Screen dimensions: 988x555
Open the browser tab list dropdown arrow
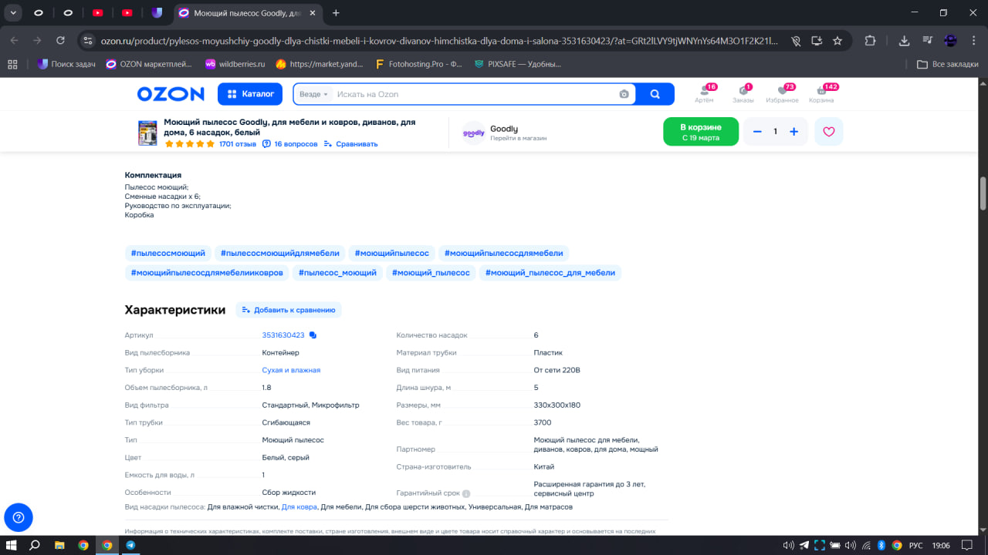pyautogui.click(x=13, y=13)
